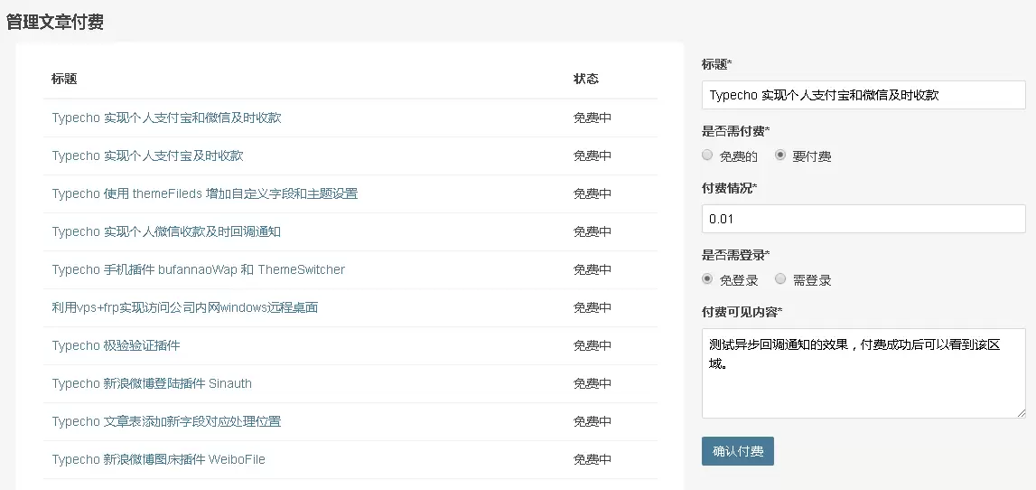Click the textarea resize handle corner
This screenshot has height=490, width=1036.
(1021, 413)
